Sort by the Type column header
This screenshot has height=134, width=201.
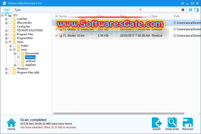[x=154, y=16]
